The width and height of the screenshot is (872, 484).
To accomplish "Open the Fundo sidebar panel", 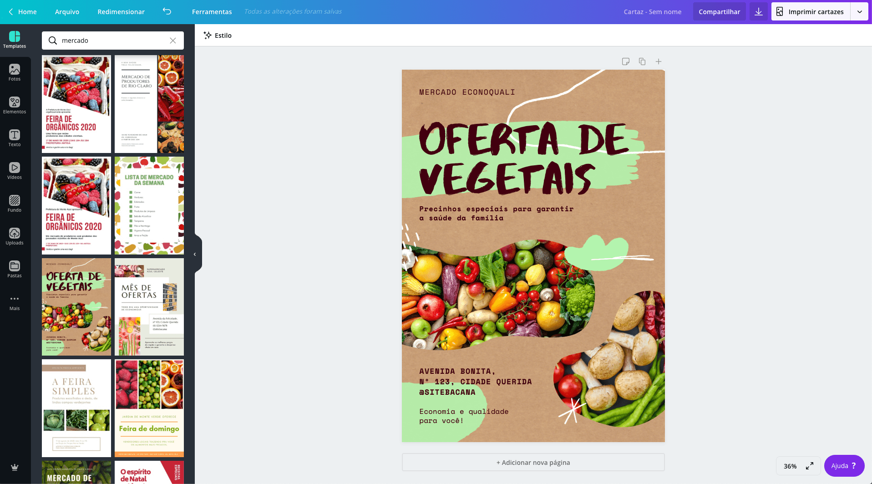I will click(15, 204).
